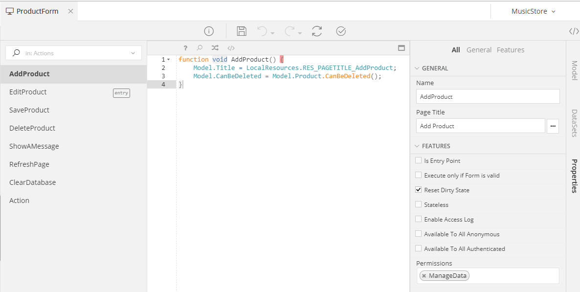The width and height of the screenshot is (580, 292).
Task: Select the SaveProduct action
Action: [x=29, y=110]
